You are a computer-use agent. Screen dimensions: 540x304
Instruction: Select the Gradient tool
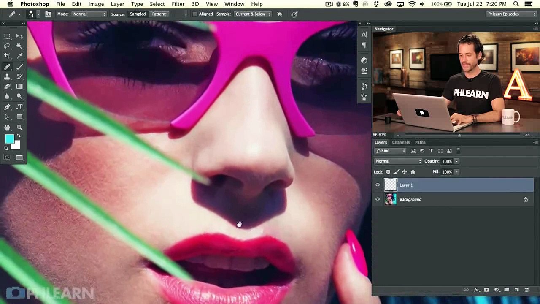[x=19, y=87]
